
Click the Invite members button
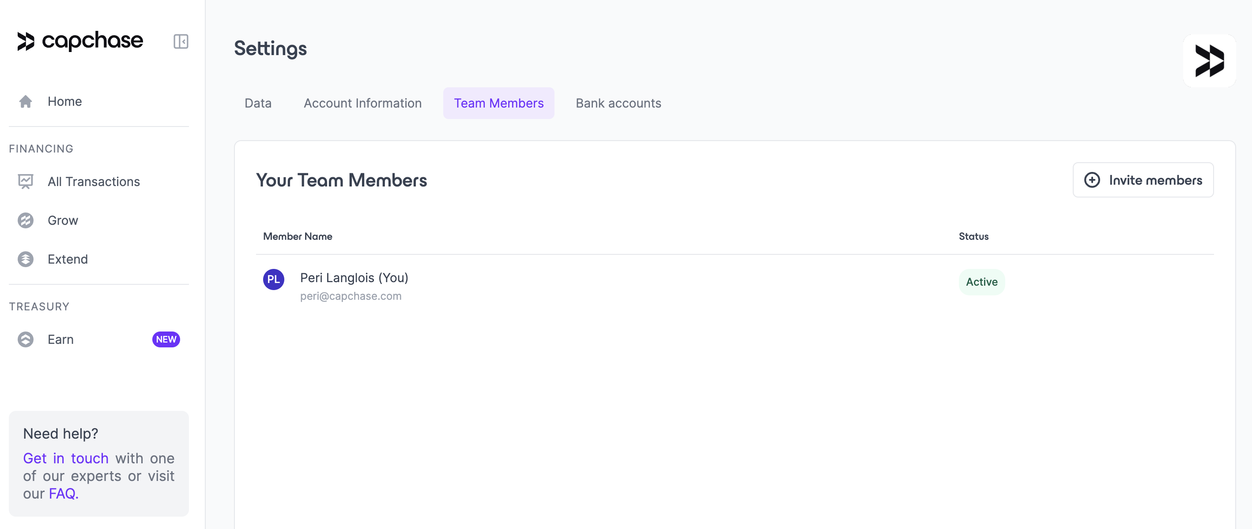1143,180
